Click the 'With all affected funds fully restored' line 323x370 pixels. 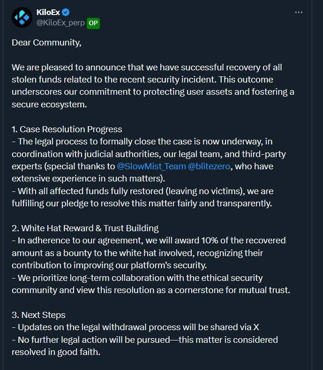coord(143,191)
